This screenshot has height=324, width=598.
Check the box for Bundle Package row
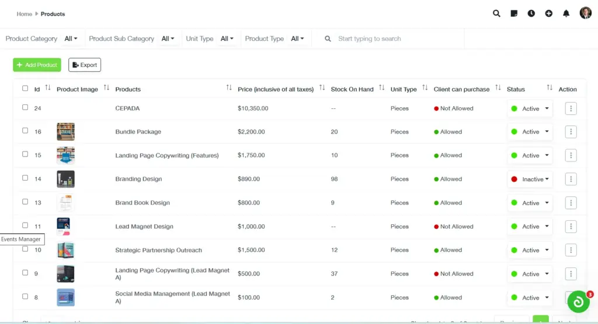[x=25, y=131]
